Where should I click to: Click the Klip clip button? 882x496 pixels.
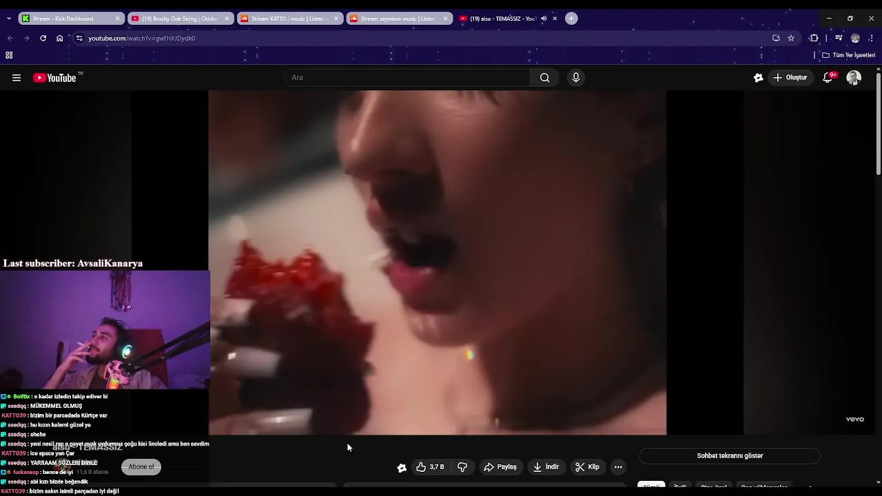[587, 467]
